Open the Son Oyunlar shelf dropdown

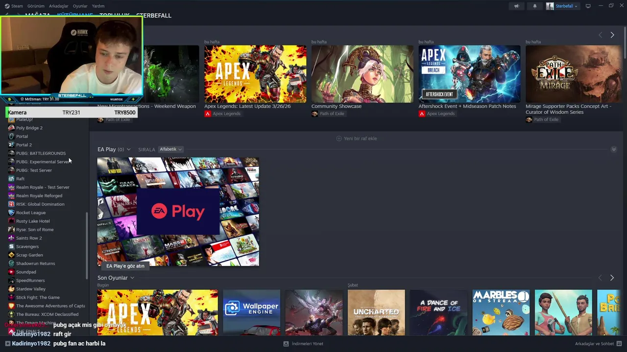click(x=132, y=278)
